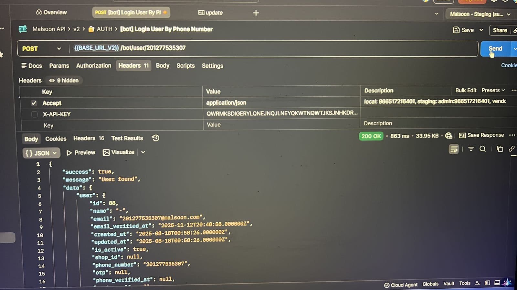This screenshot has height=290, width=517.
Task: Switch to the Body request tab
Action: point(162,66)
